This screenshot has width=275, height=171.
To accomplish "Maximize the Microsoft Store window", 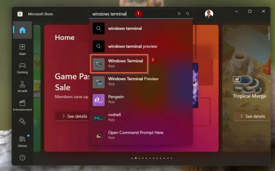I will pos(250,11).
